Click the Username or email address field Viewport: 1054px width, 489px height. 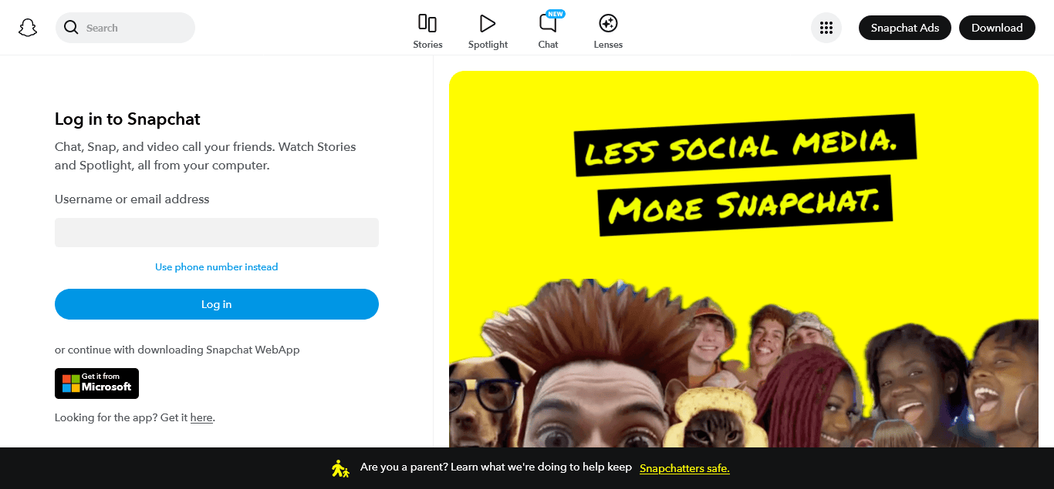pos(217,233)
